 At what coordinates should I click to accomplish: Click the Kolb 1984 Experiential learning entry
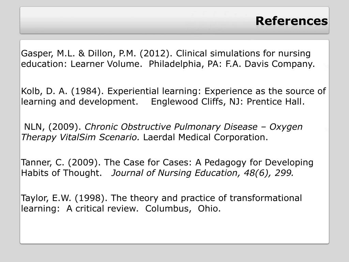[x=173, y=96]
